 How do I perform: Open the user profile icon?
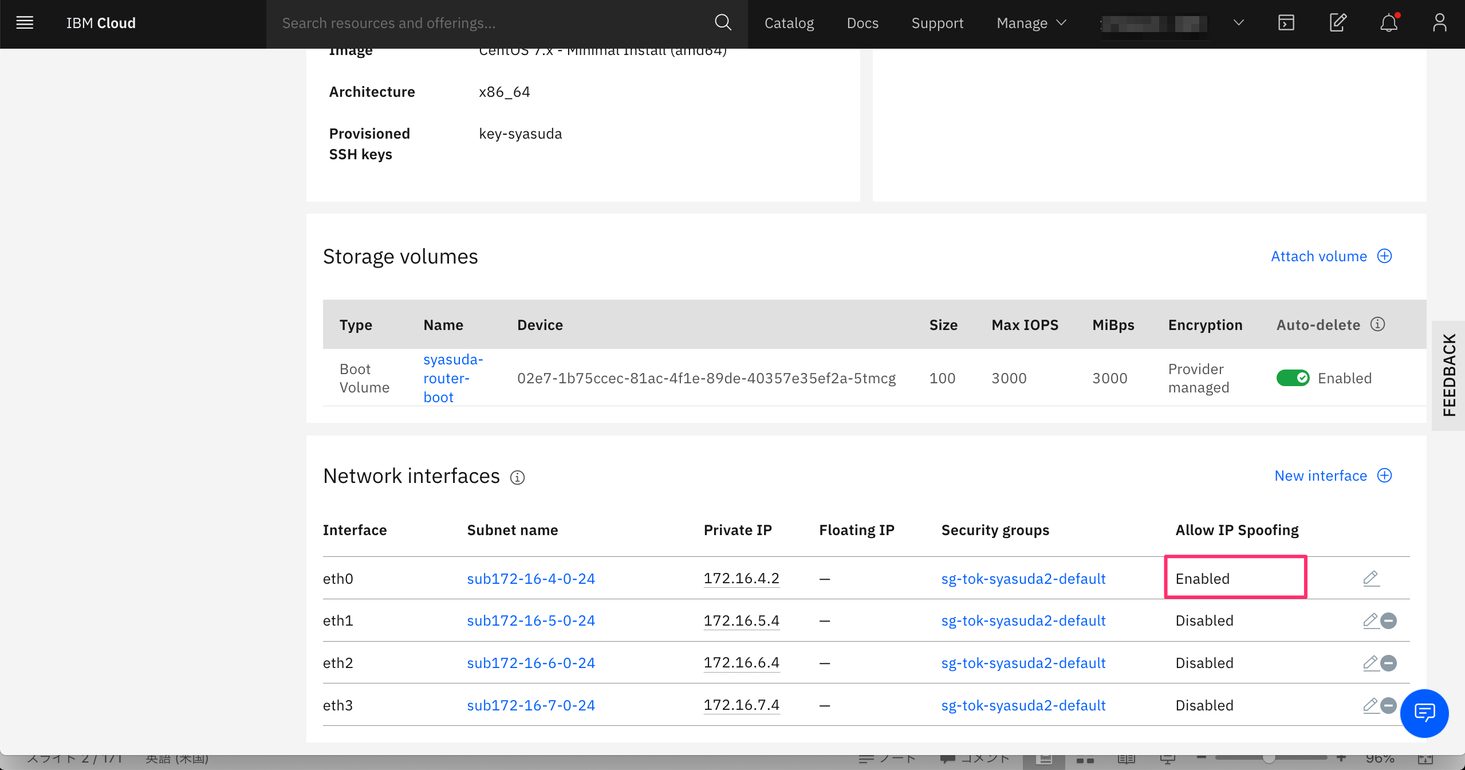(1440, 23)
